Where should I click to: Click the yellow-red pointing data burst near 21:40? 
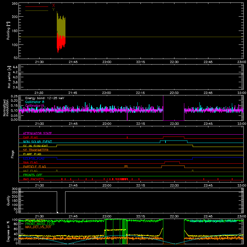61,32
